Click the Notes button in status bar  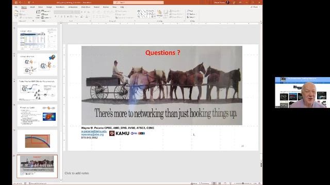click(x=194, y=183)
